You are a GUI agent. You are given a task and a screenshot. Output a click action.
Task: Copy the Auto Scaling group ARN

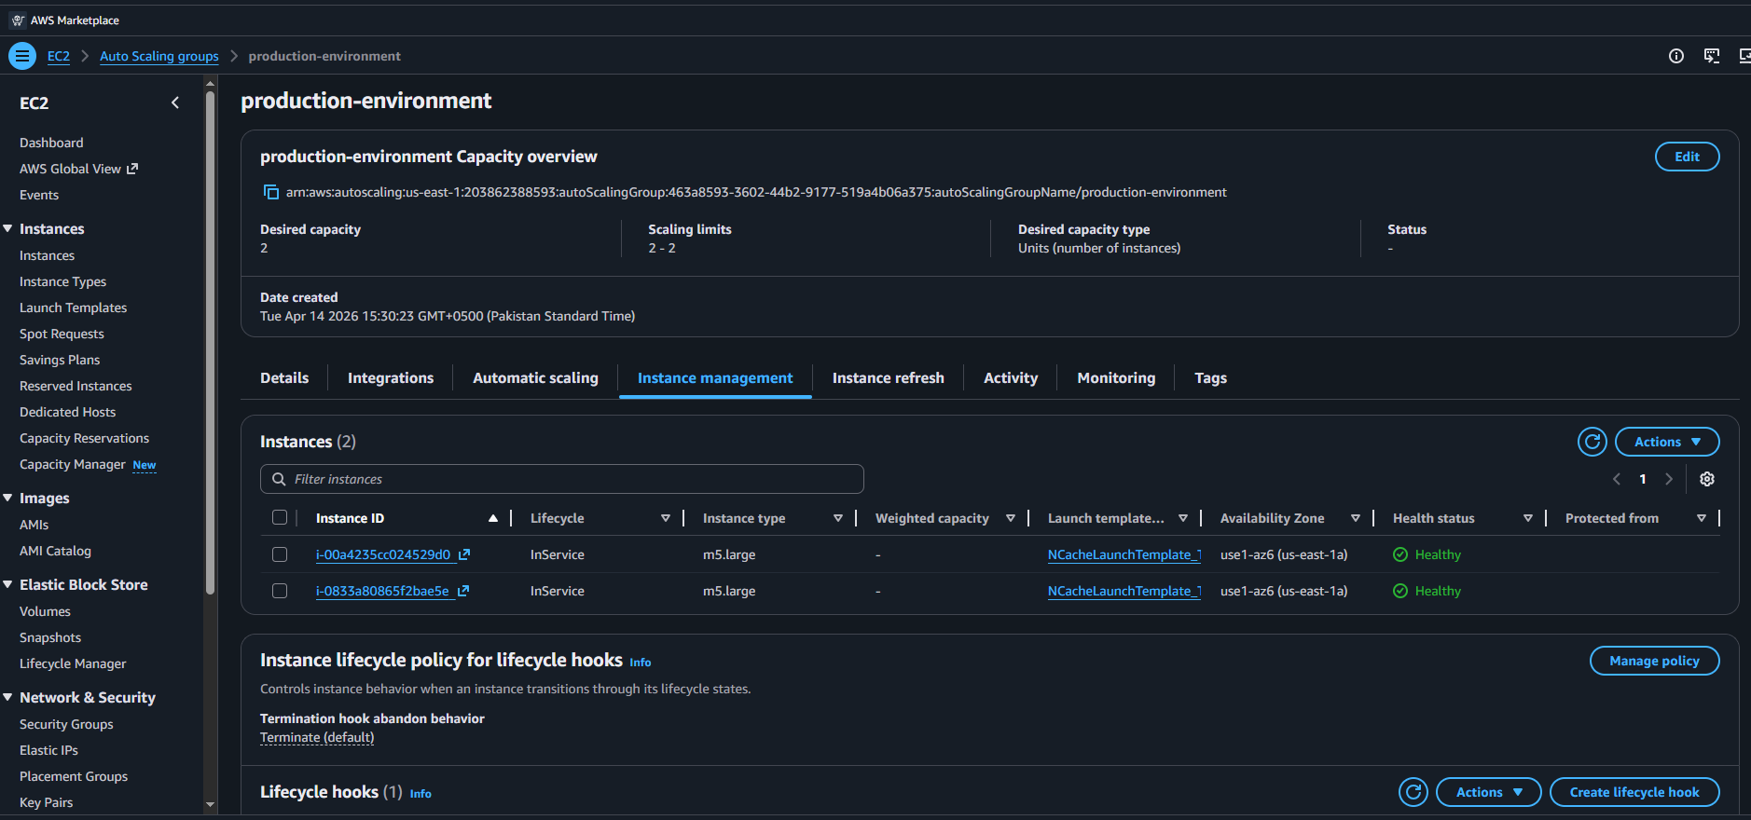271,192
